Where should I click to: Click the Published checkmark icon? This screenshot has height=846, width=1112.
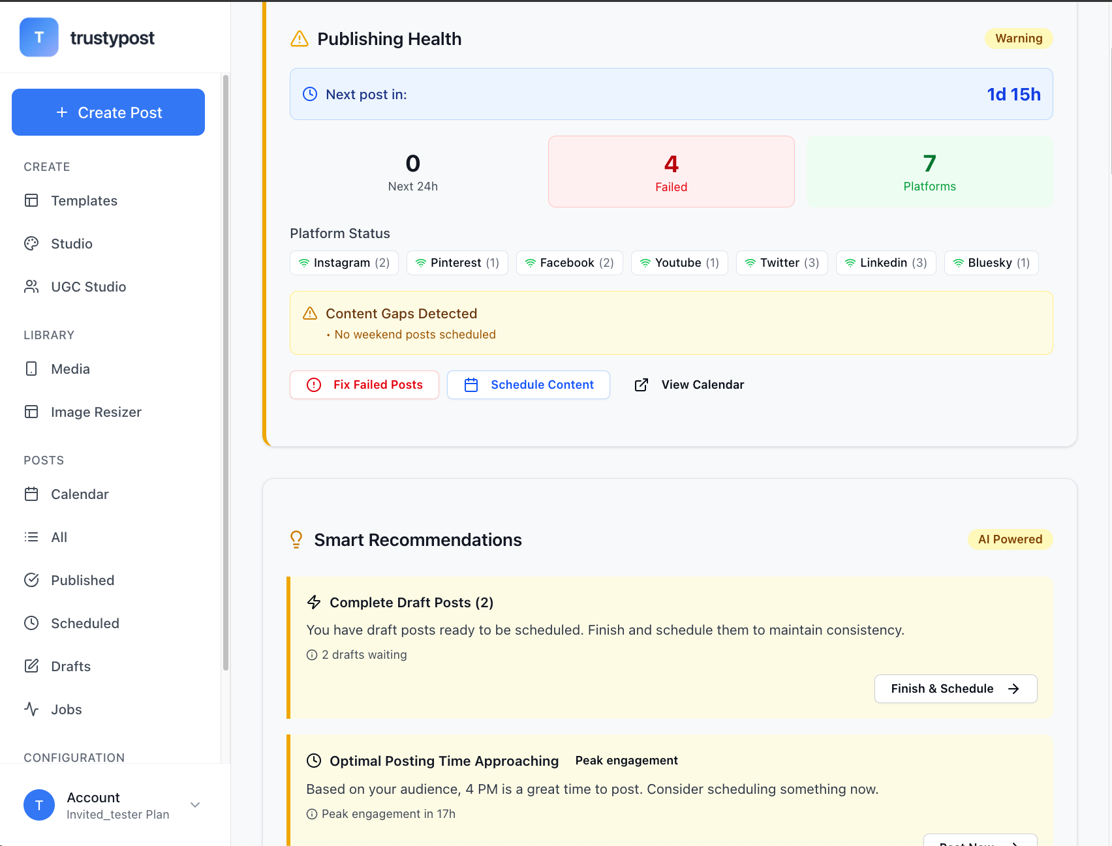tap(31, 580)
